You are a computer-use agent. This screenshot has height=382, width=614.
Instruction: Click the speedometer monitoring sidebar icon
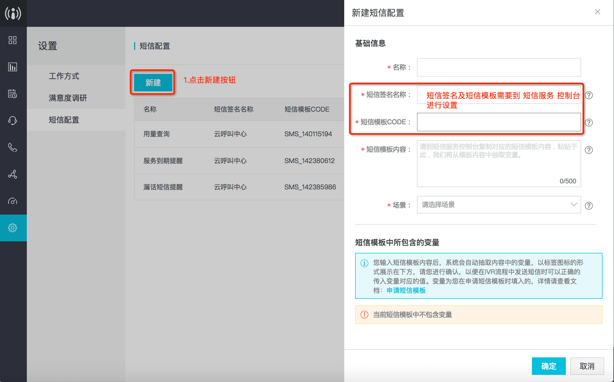click(13, 201)
